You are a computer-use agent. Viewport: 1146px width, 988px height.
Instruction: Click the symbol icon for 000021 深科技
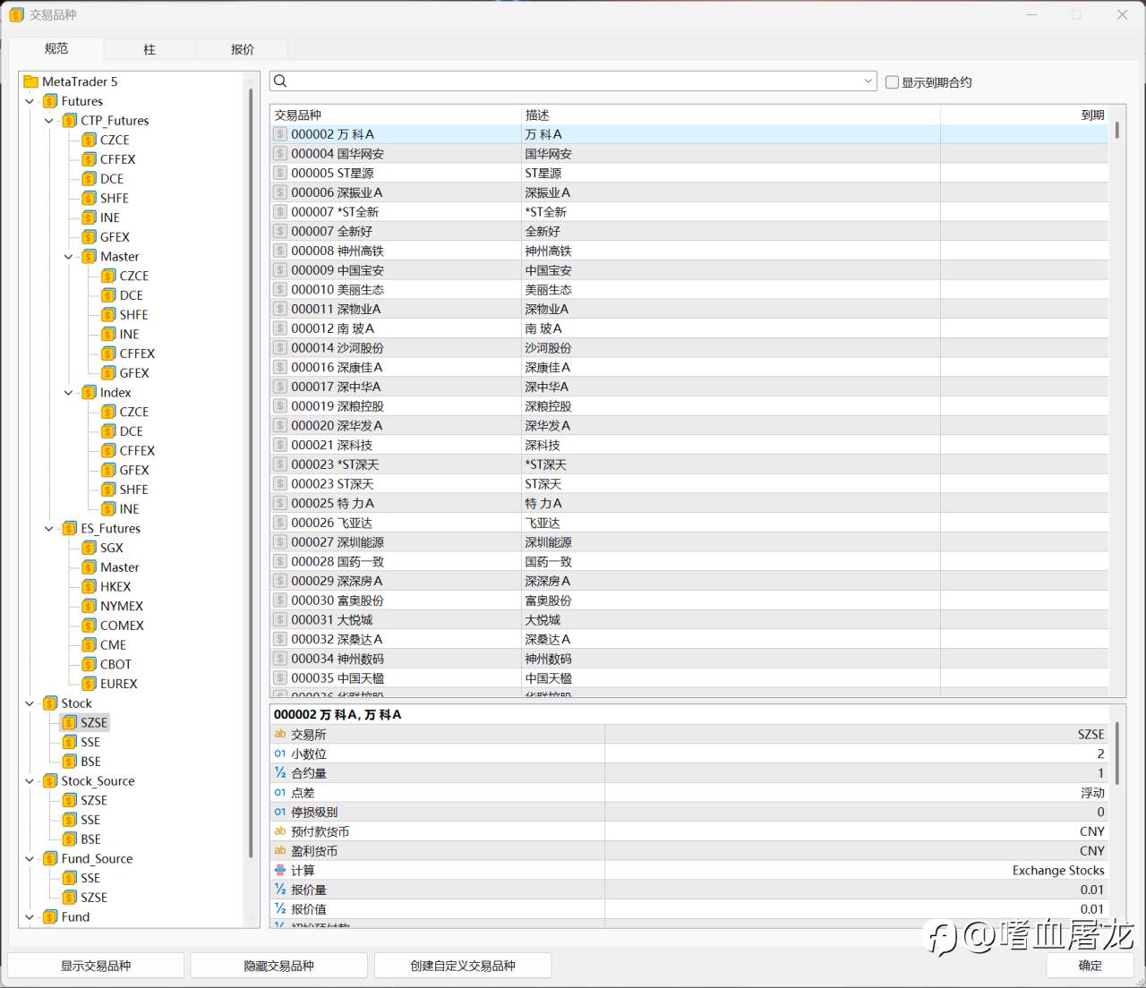pyautogui.click(x=280, y=445)
